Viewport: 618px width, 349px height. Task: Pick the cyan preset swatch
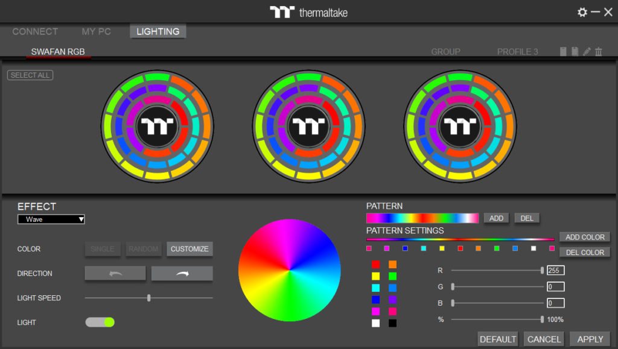point(375,288)
